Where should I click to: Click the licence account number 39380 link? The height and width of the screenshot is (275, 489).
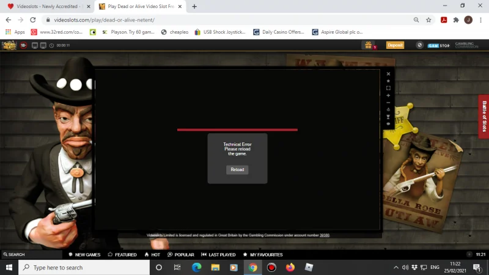click(325, 235)
